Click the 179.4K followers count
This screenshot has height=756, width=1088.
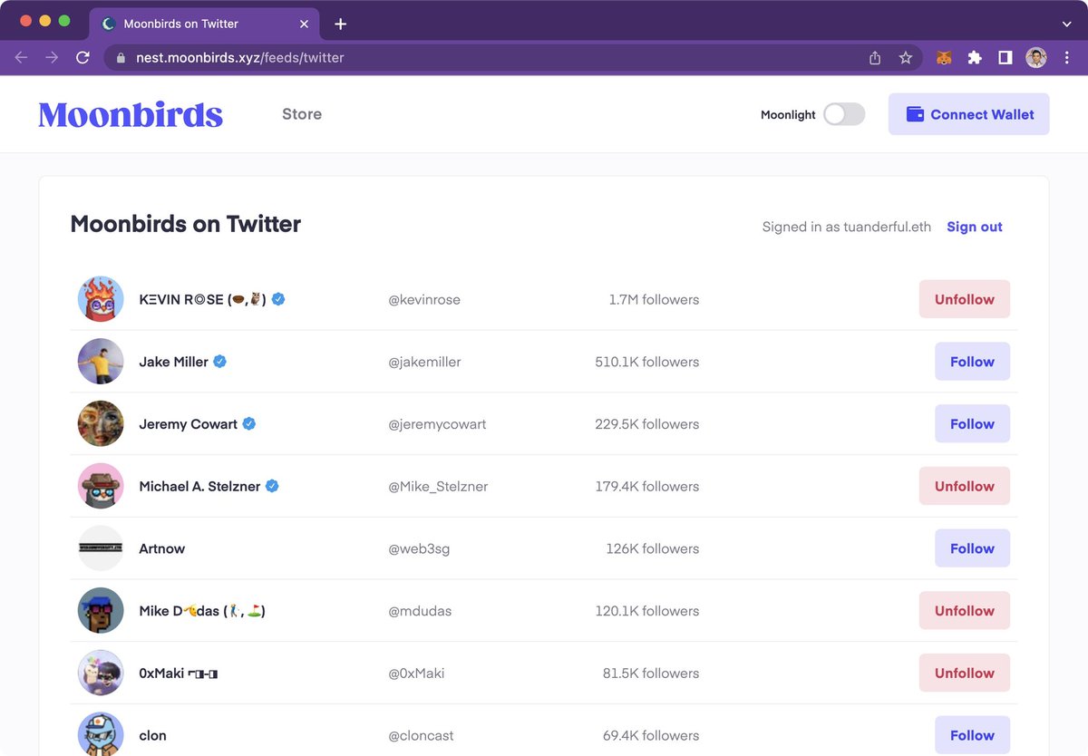click(x=647, y=486)
